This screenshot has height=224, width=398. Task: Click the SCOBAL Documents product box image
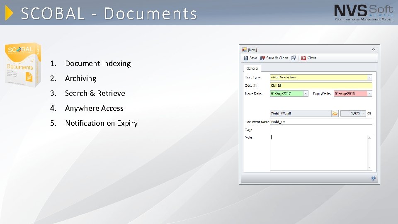click(x=23, y=65)
